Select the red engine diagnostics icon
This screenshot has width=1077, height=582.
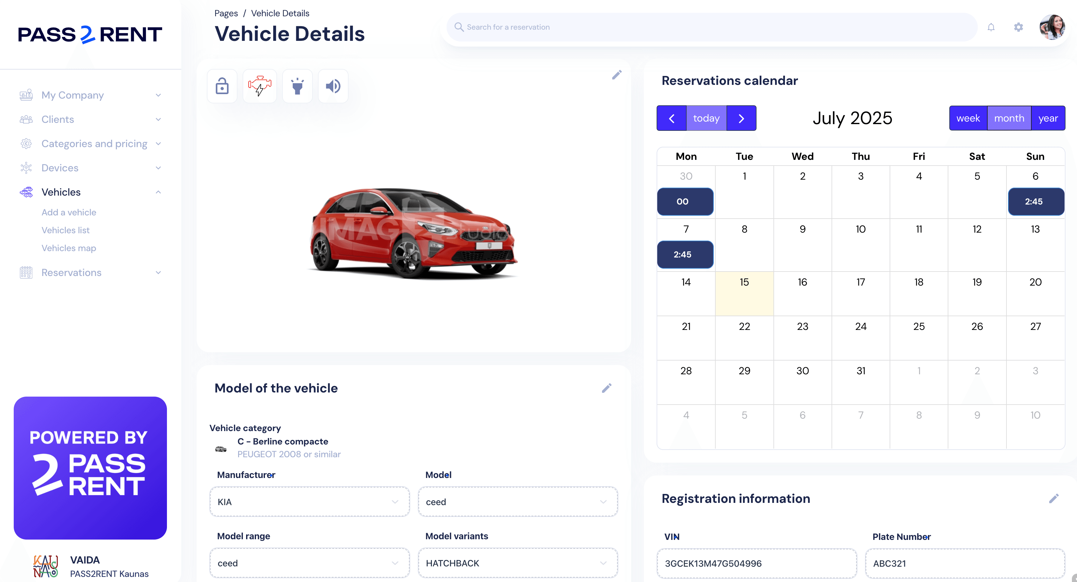coord(259,86)
